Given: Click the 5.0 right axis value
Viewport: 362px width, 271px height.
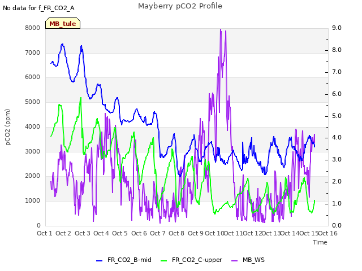Looking at the screenshot, I should click(x=337, y=116).
